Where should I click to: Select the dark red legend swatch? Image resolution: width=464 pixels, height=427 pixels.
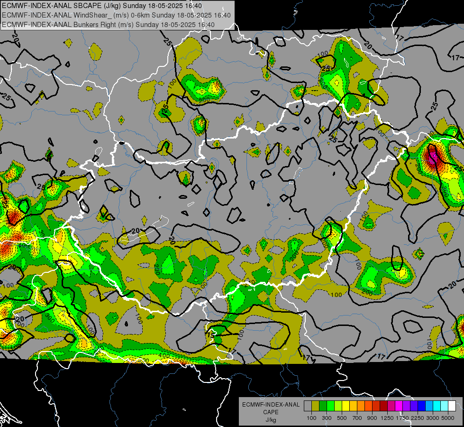(x=383, y=406)
